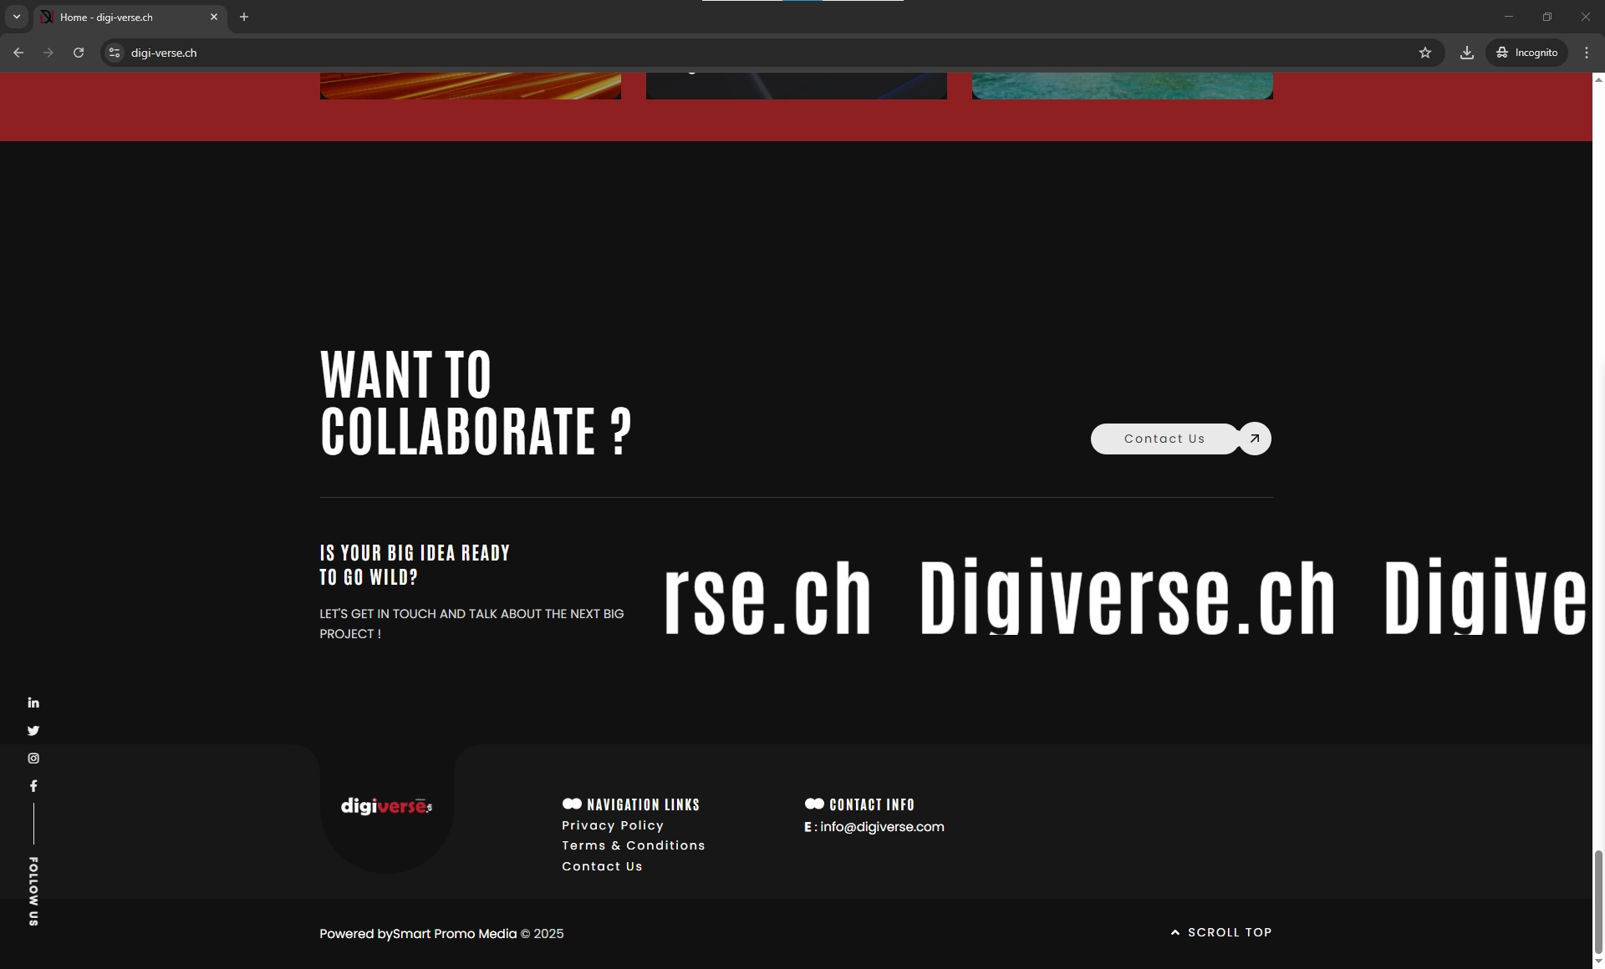Click the Scroll Top link
1605x969 pixels.
click(x=1221, y=932)
